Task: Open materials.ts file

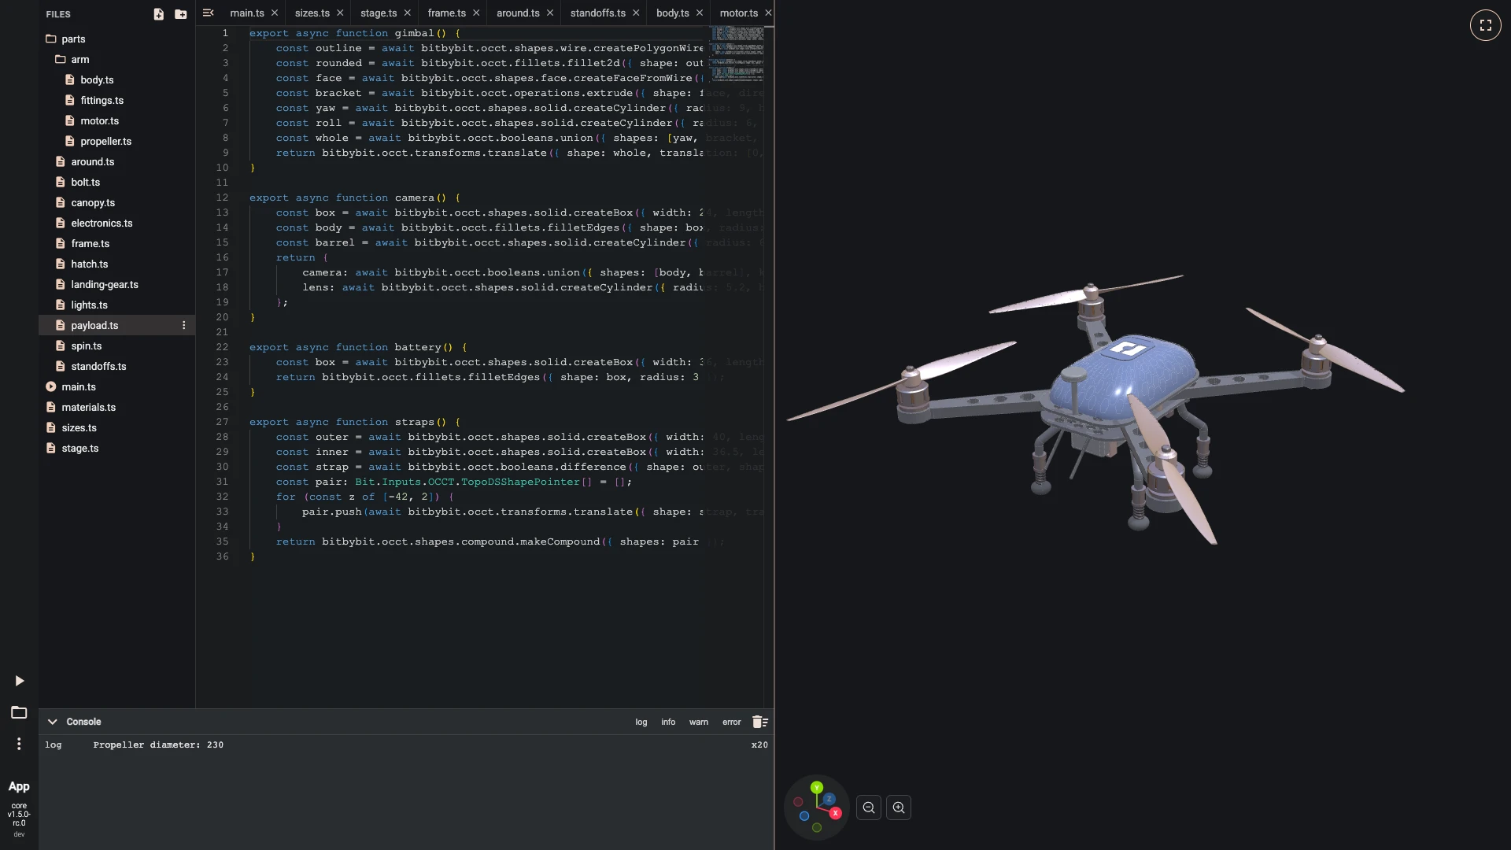Action: pos(89,407)
